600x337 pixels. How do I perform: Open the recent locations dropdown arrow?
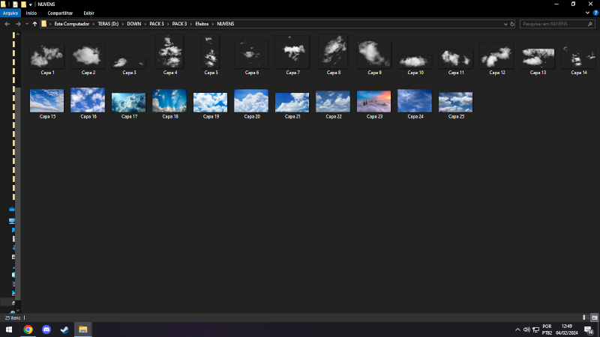point(26,24)
